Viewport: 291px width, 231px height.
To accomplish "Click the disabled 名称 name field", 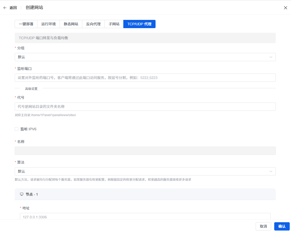I will click(x=145, y=151).
